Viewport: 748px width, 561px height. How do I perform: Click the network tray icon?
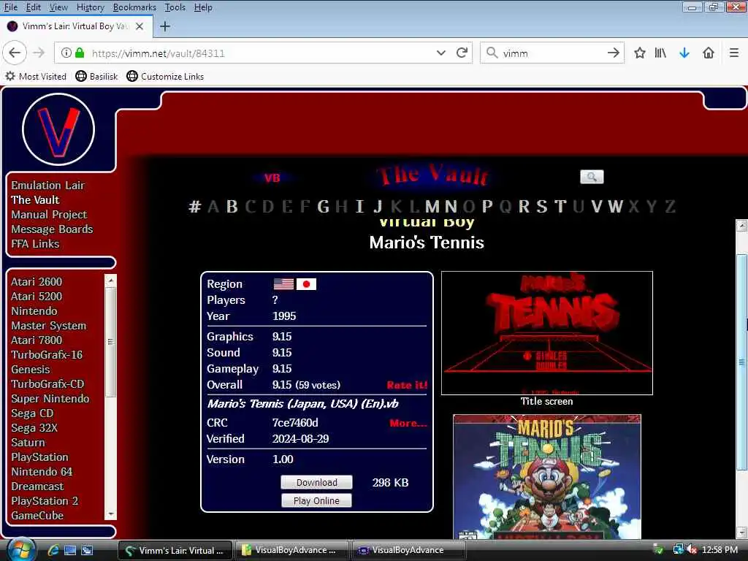(x=677, y=550)
